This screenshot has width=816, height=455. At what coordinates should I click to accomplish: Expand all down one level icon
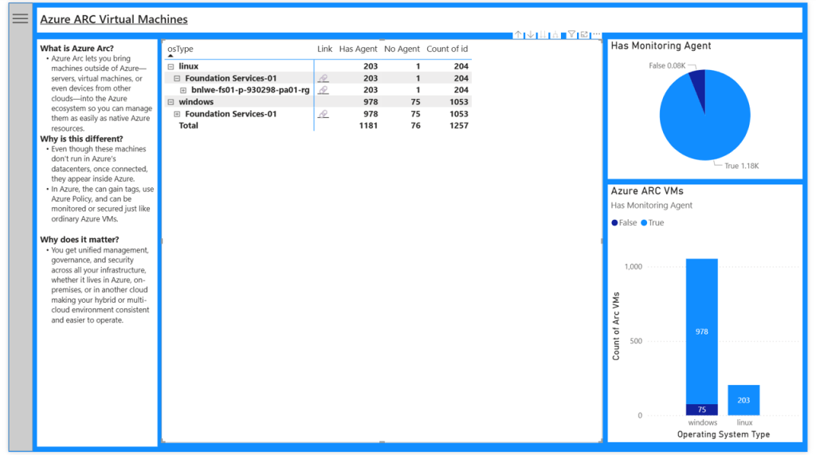(x=556, y=35)
